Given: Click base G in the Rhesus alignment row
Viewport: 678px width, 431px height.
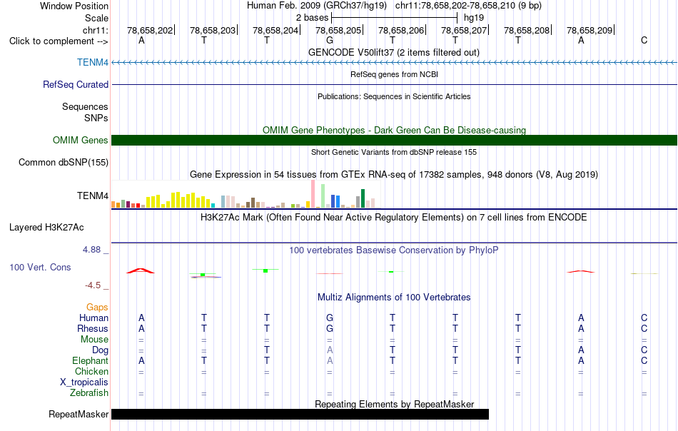Looking at the screenshot, I should [330, 329].
